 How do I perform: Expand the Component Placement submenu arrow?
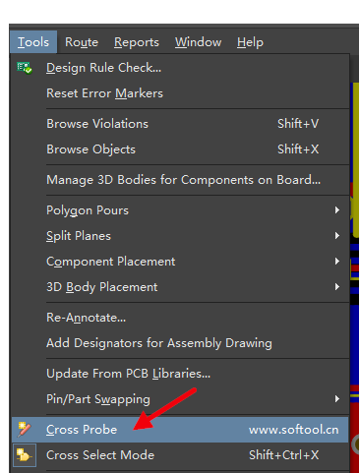(x=337, y=262)
